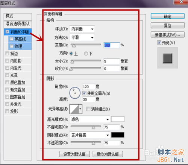
Task: Click the highlight opacity field showing 75
Action: click(x=112, y=127)
